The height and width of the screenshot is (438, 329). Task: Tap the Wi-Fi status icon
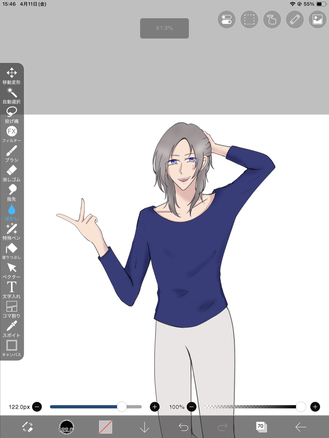[292, 4]
